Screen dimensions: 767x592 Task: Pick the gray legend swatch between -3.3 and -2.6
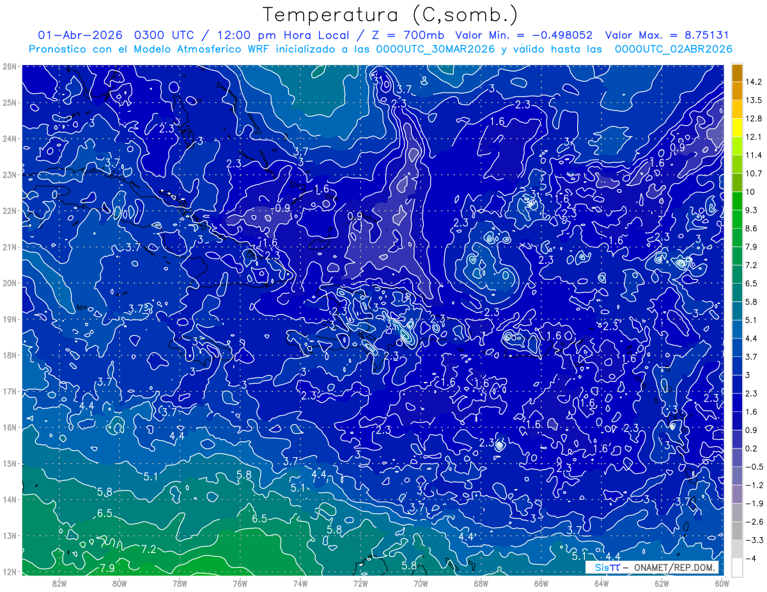(738, 531)
